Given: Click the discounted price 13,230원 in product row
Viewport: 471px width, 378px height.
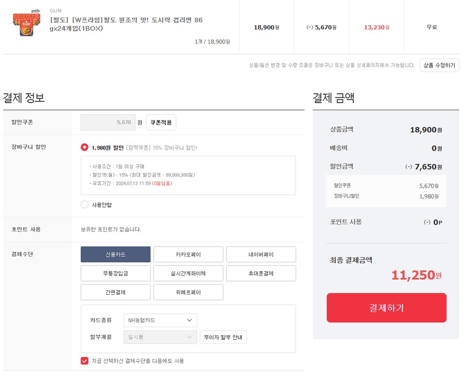Looking at the screenshot, I should pos(377,27).
